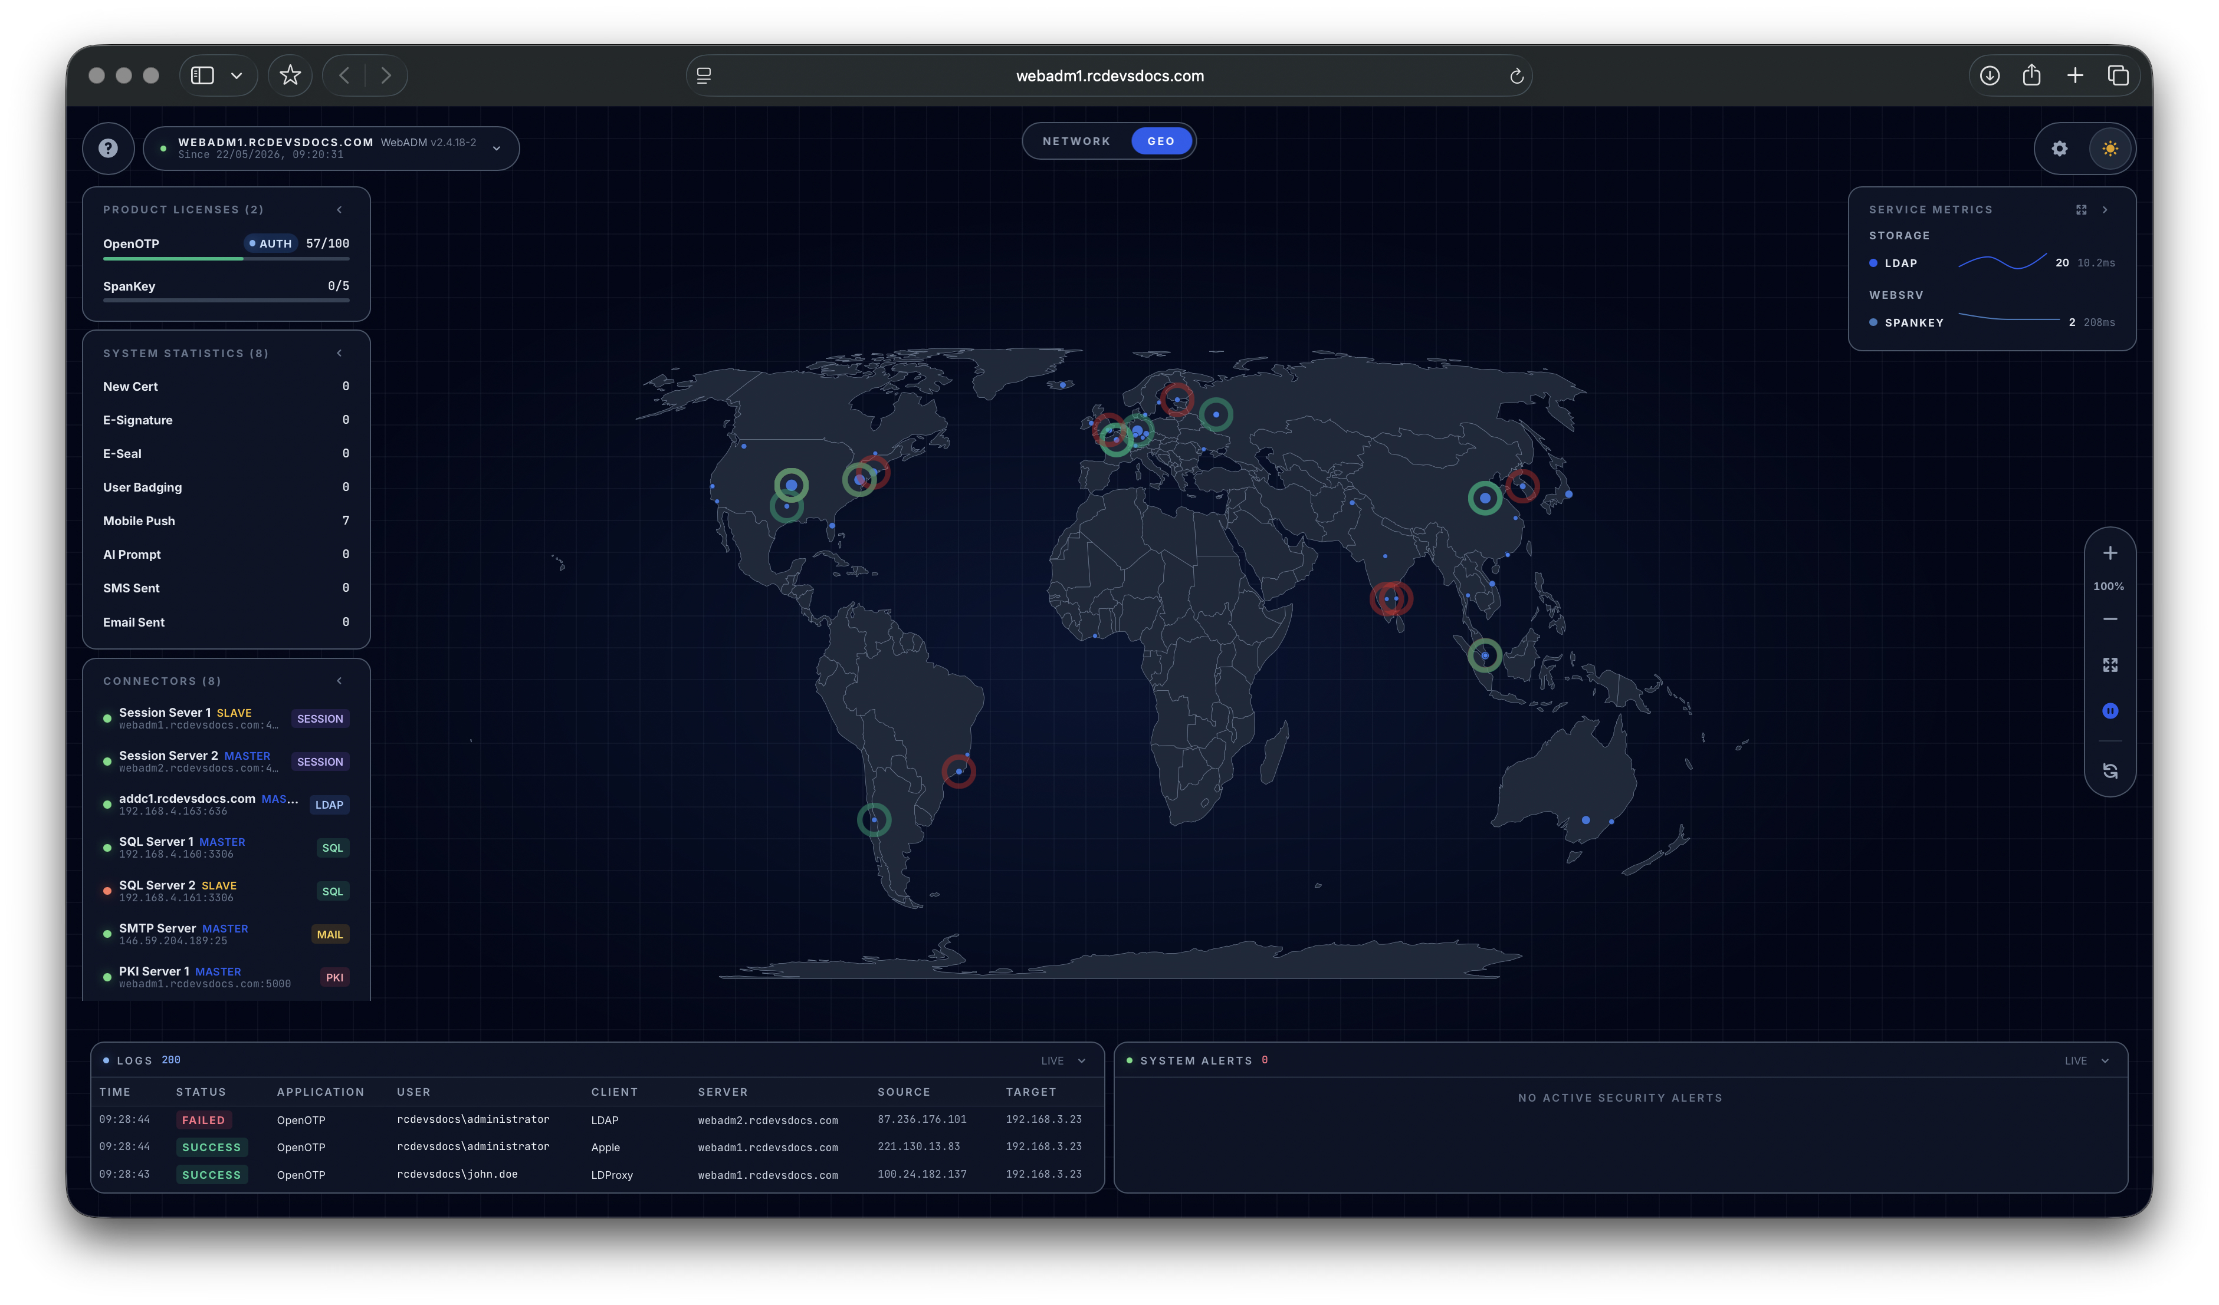The image size is (2219, 1305).
Task: Click the LDAP storage metric row
Action: pyautogui.click(x=1992, y=263)
